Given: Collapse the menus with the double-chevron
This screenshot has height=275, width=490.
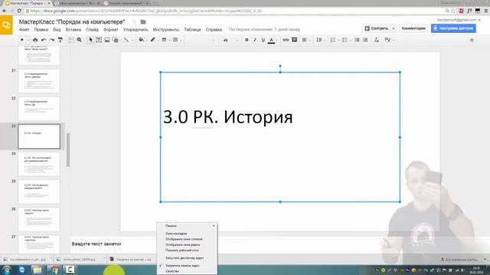Looking at the screenshot, I should coord(472,40).
